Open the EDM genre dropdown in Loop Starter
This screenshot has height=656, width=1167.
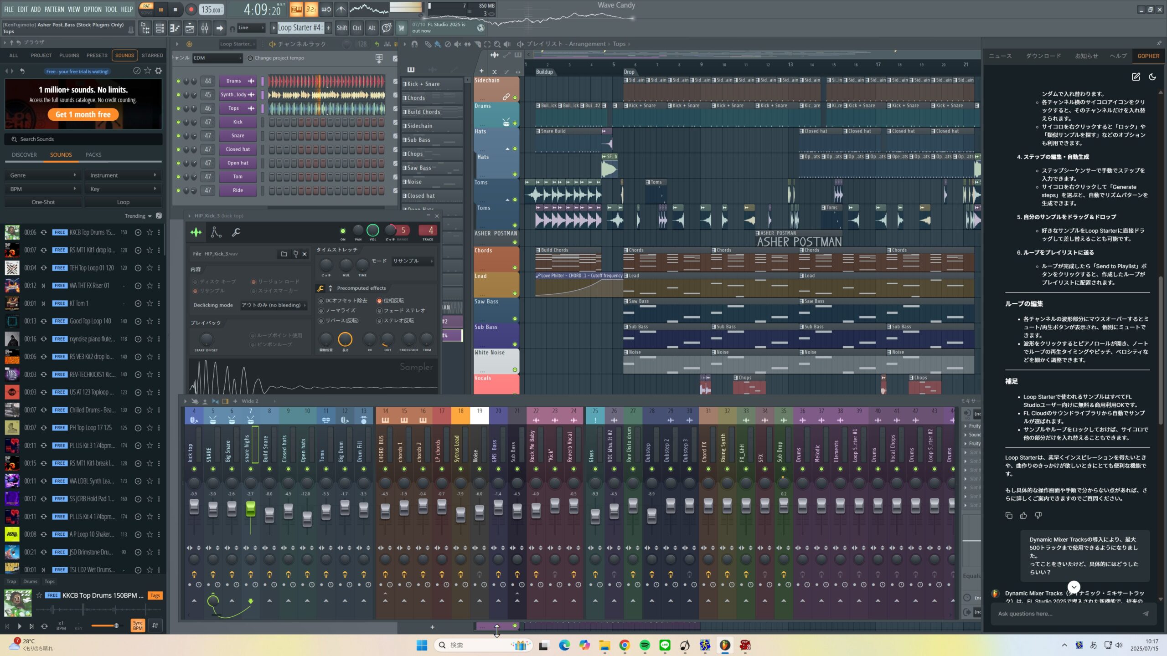coord(217,58)
